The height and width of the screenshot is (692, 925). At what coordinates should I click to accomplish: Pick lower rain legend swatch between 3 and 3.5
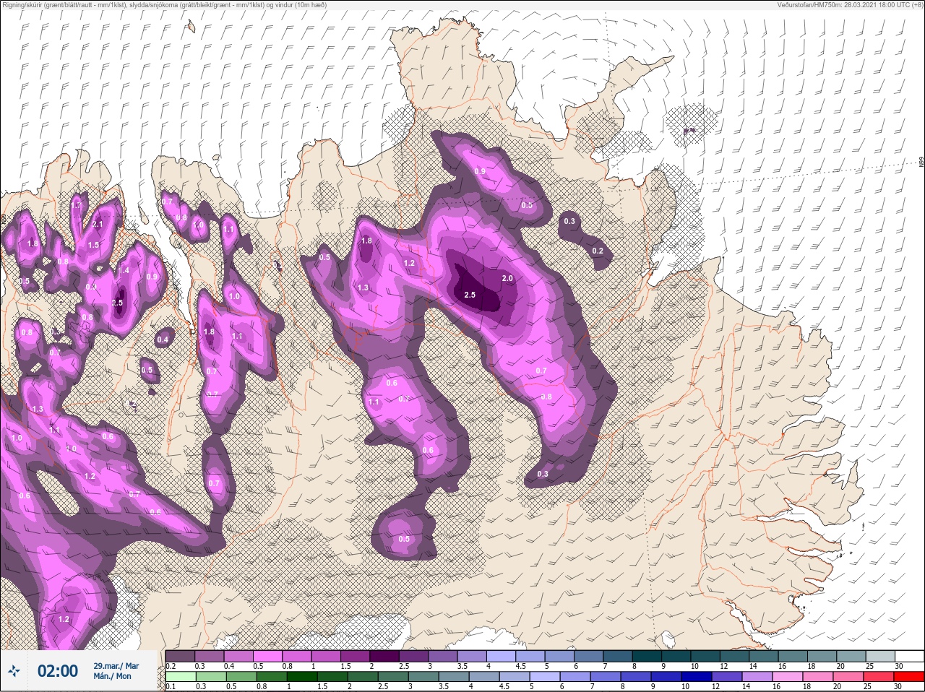click(x=423, y=676)
